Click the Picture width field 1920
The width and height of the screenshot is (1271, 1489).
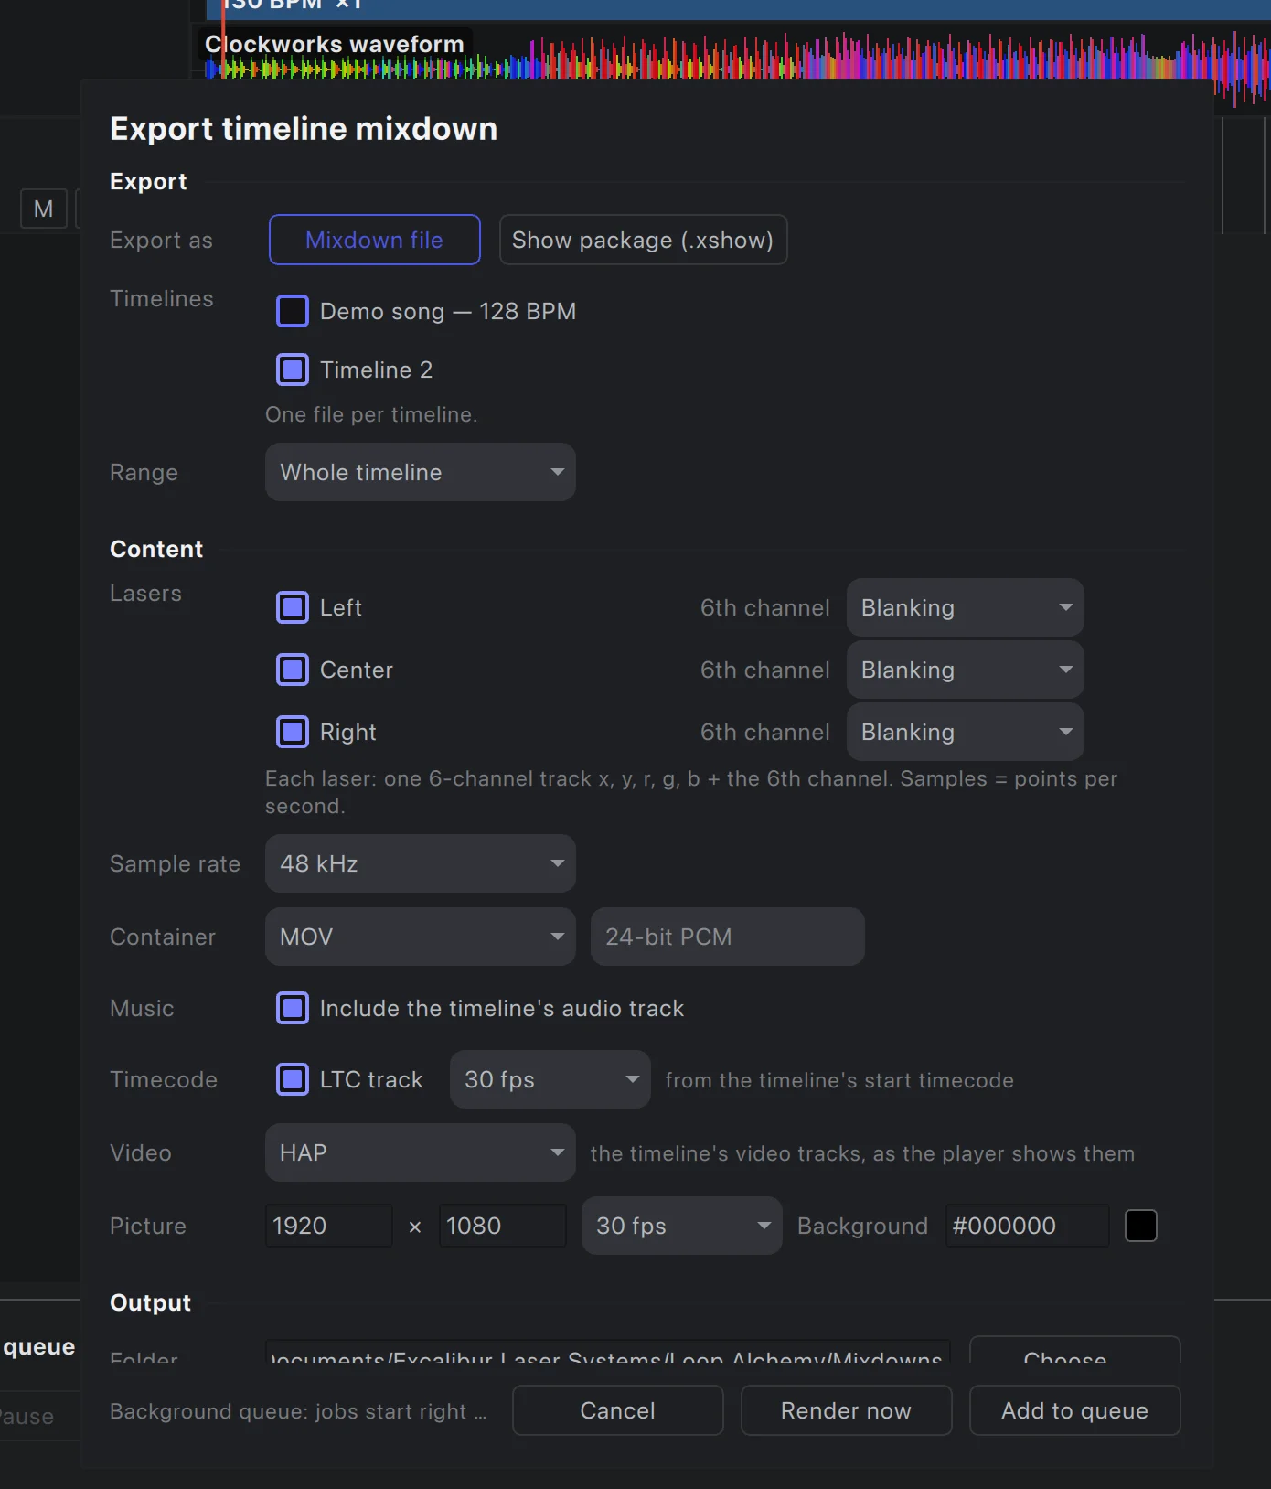pos(329,1226)
